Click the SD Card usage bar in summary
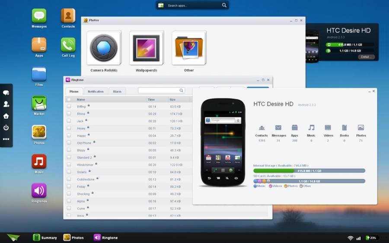This screenshot has height=243, width=389. (309, 181)
